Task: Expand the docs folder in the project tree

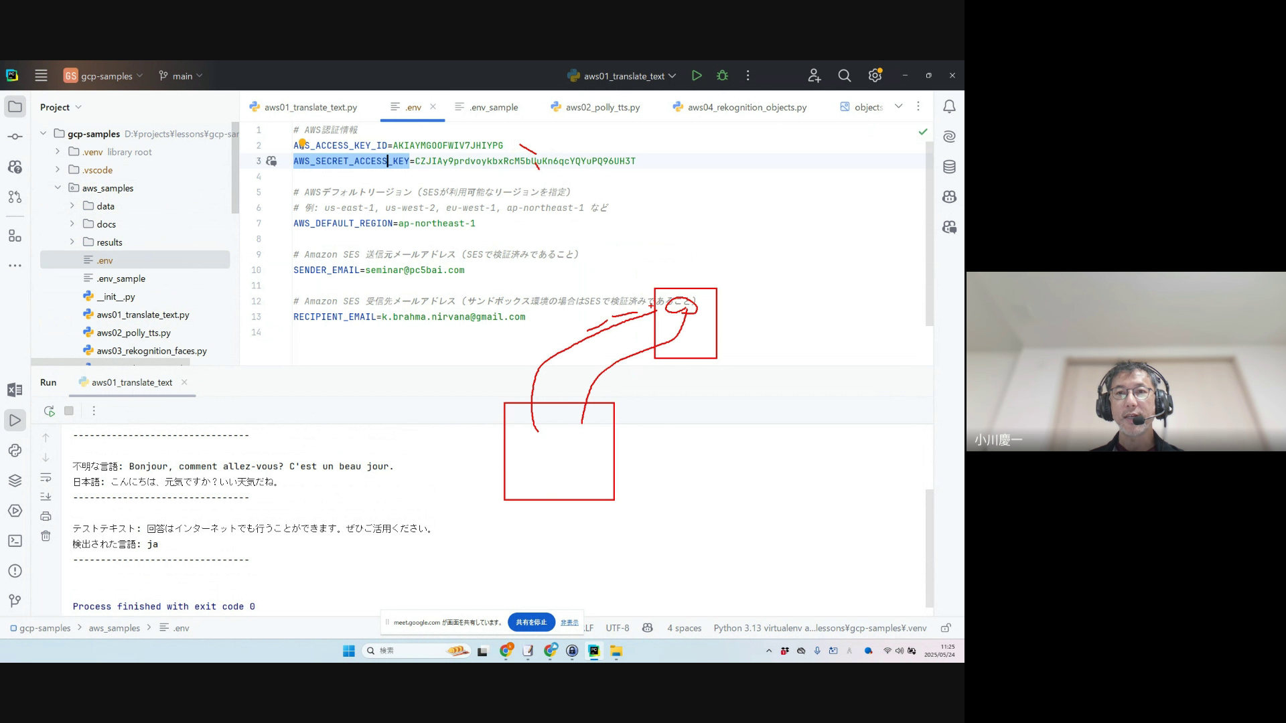Action: (72, 224)
